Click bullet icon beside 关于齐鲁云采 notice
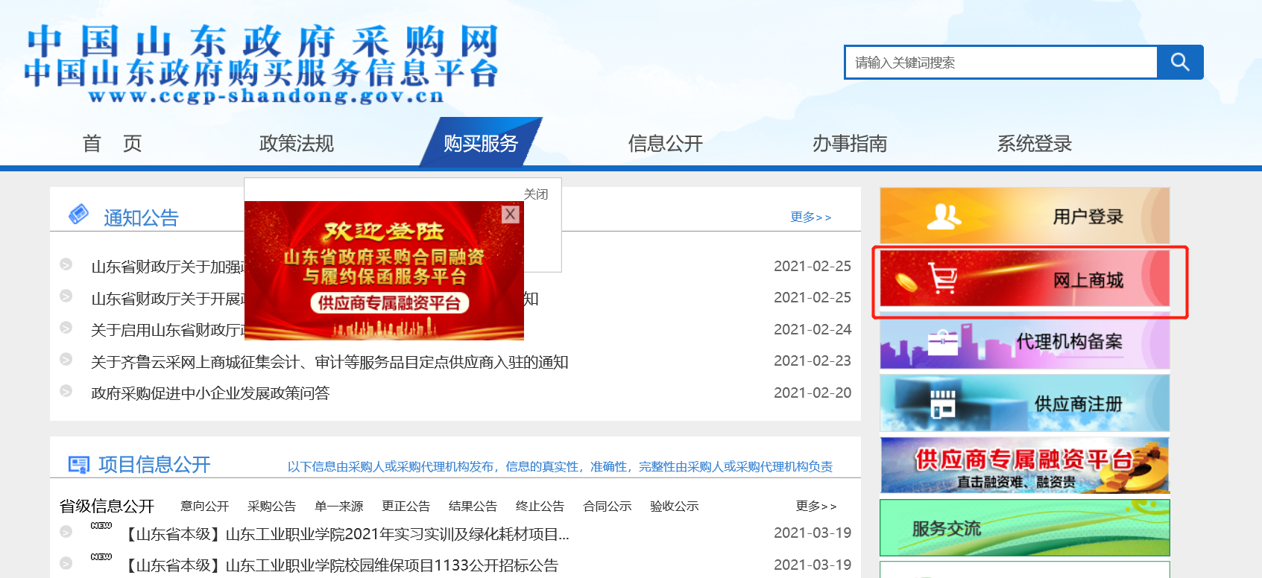This screenshot has height=578, width=1262. [x=66, y=360]
